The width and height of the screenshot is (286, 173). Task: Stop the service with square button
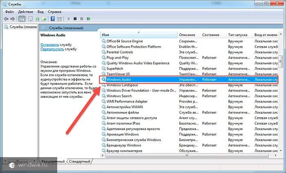coord(75,19)
